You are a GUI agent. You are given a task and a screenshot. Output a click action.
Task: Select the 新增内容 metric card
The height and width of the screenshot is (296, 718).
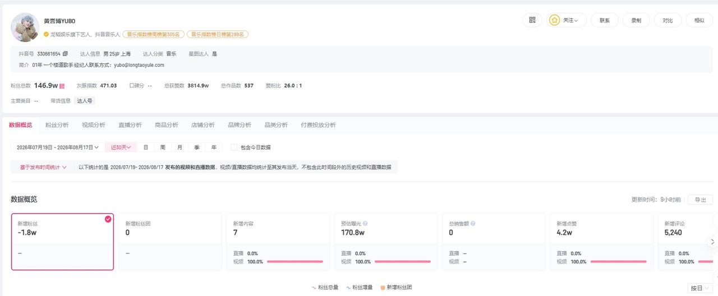pyautogui.click(x=278, y=242)
